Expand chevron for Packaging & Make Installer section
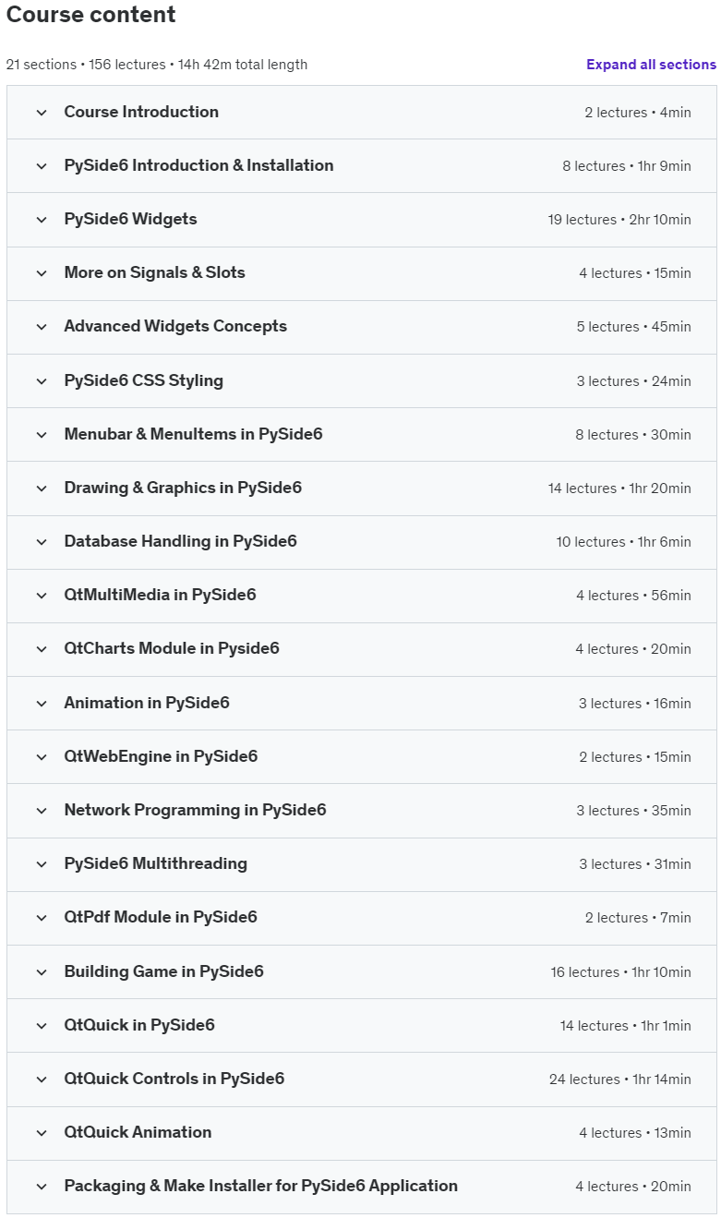 pos(42,1187)
